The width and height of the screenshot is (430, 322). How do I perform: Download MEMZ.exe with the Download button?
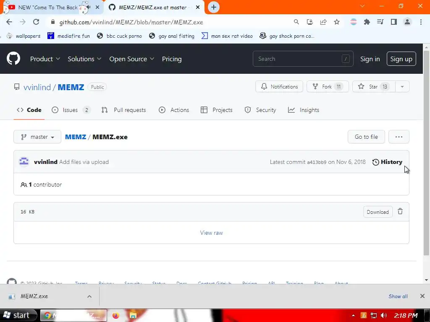pyautogui.click(x=378, y=212)
